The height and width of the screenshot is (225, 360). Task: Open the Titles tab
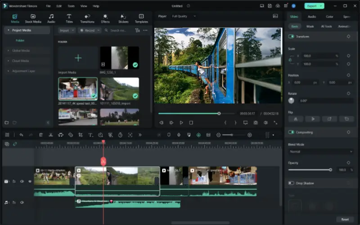click(69, 18)
